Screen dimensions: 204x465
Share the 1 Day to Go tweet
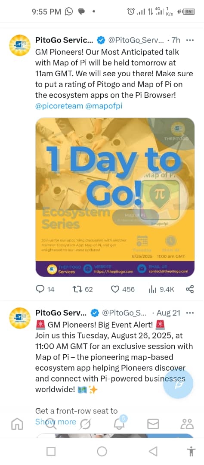pyautogui.click(x=190, y=289)
